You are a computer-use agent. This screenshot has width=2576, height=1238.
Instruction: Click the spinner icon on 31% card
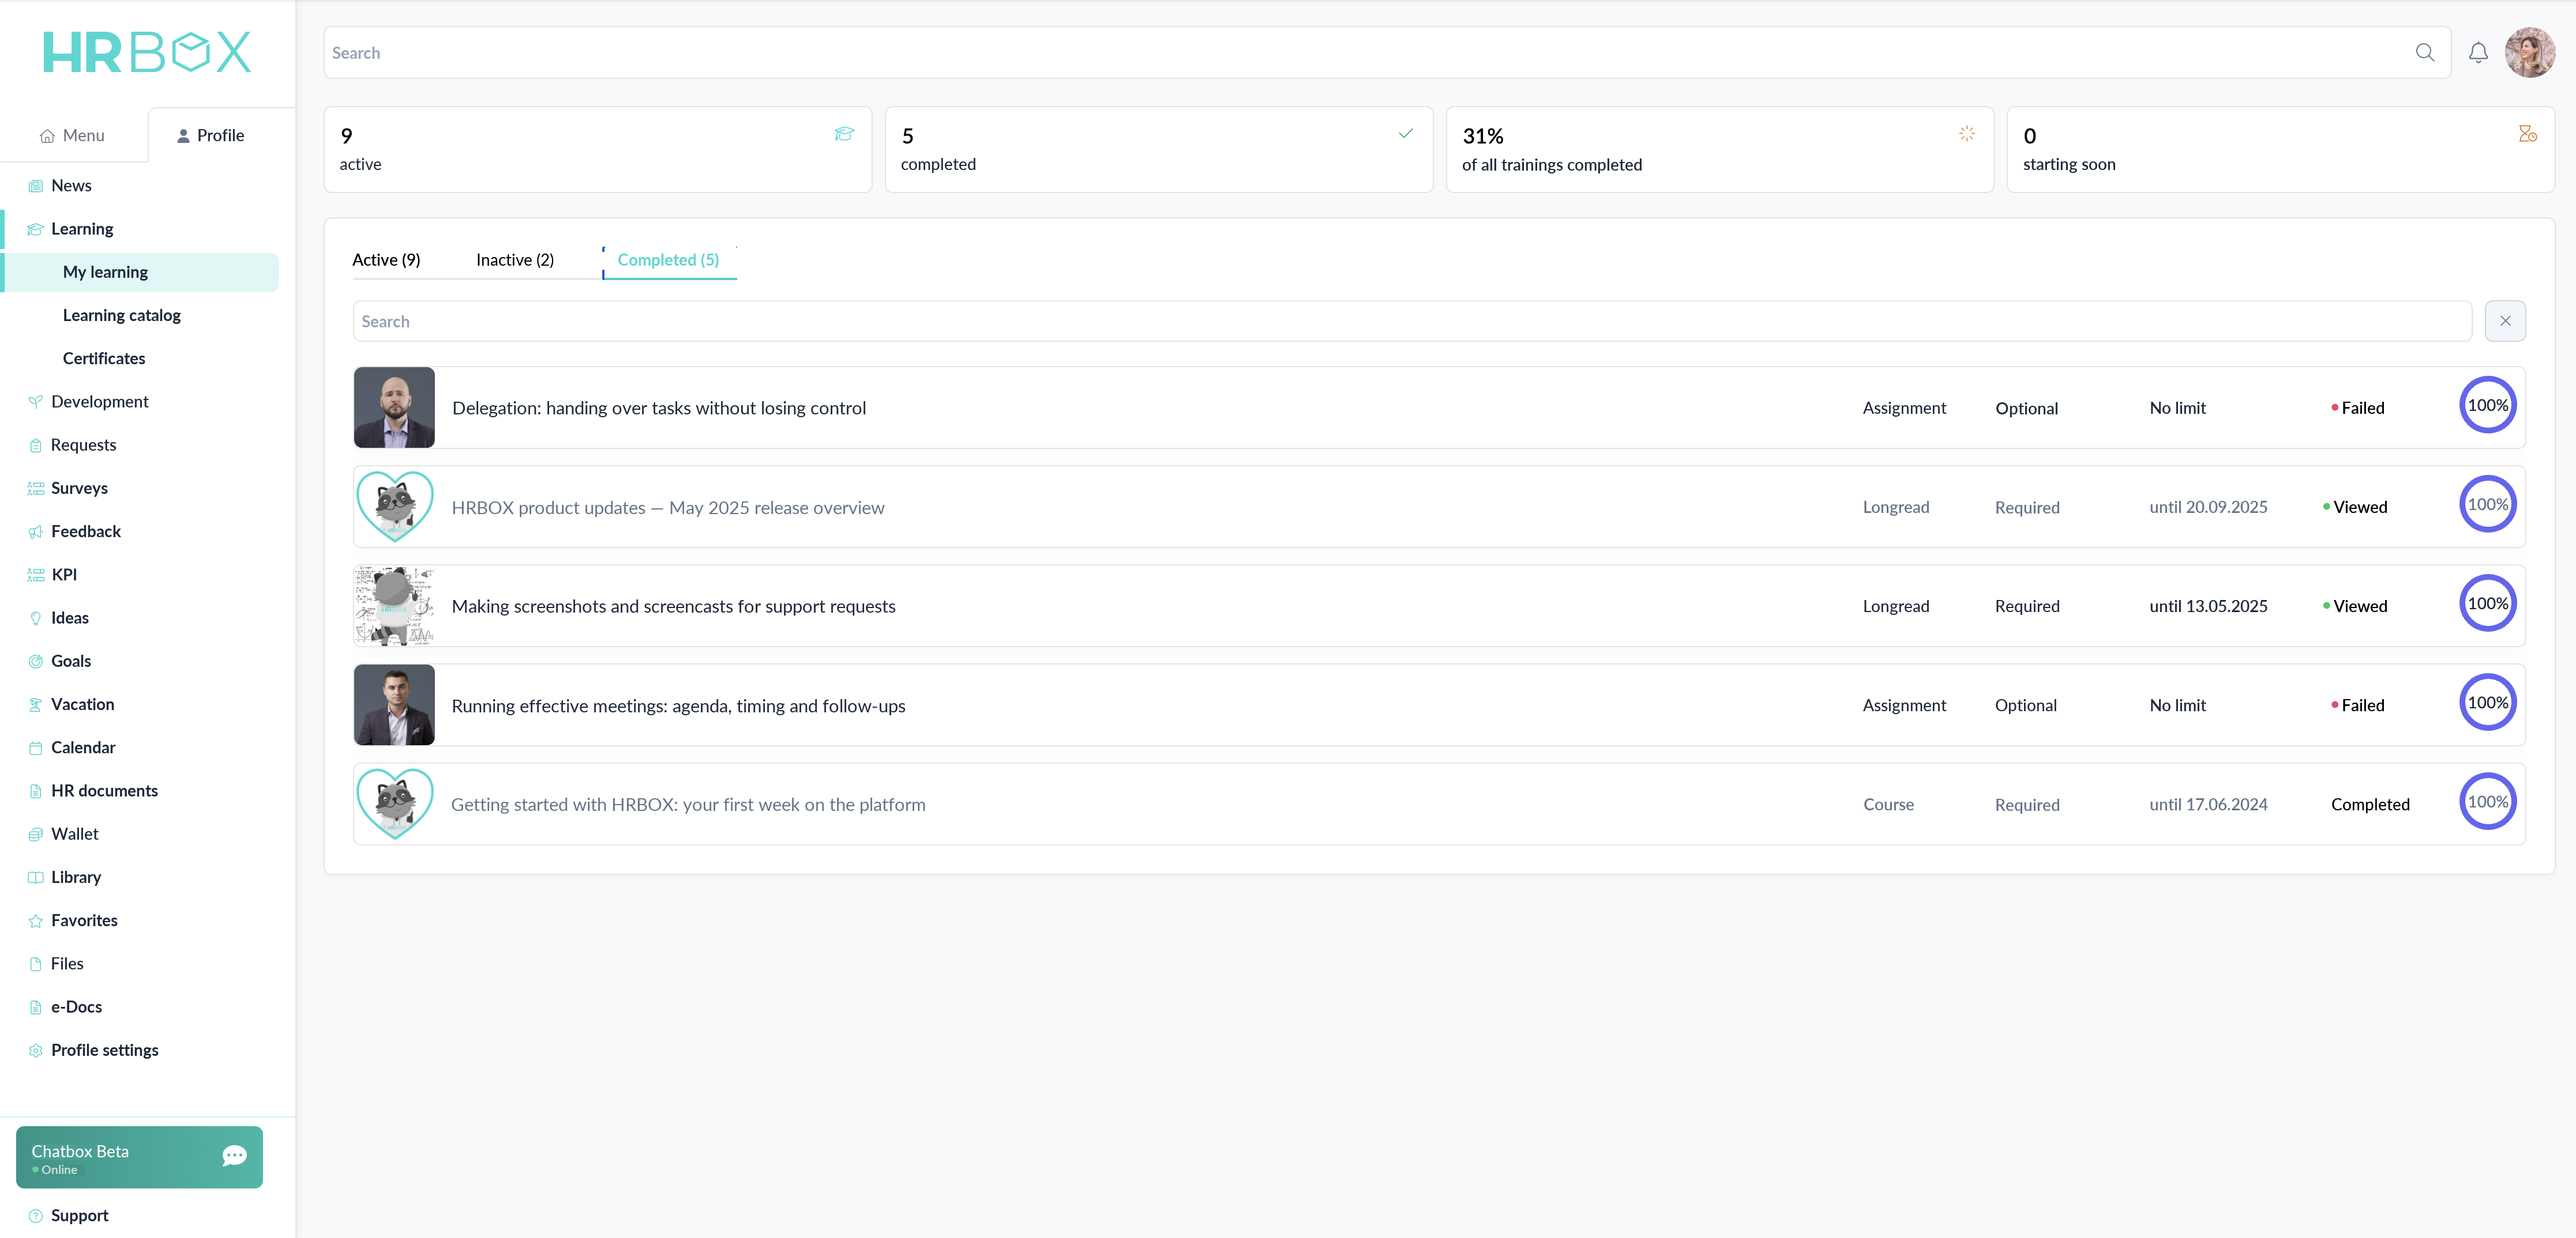(x=1966, y=134)
